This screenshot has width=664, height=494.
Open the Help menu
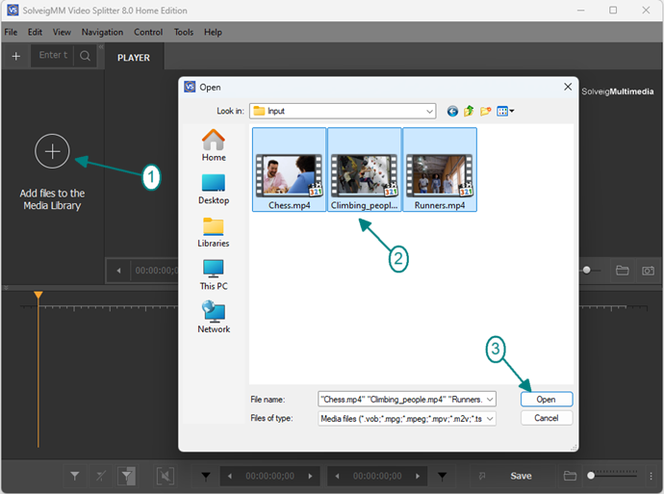pyautogui.click(x=213, y=32)
